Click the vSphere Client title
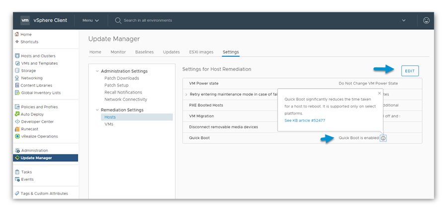This screenshot has width=447, height=211. [x=50, y=20]
